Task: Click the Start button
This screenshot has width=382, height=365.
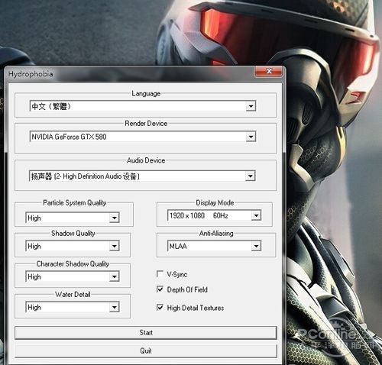Action: 146,333
